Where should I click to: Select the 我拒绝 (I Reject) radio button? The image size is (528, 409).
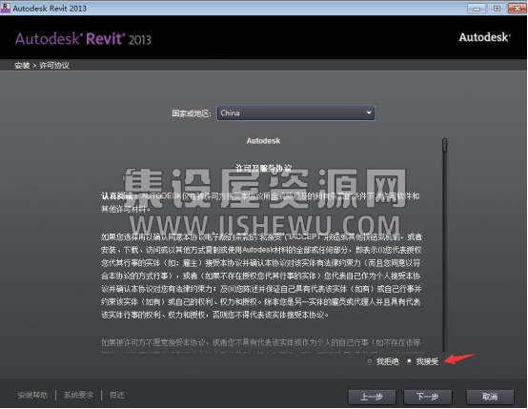tap(370, 361)
